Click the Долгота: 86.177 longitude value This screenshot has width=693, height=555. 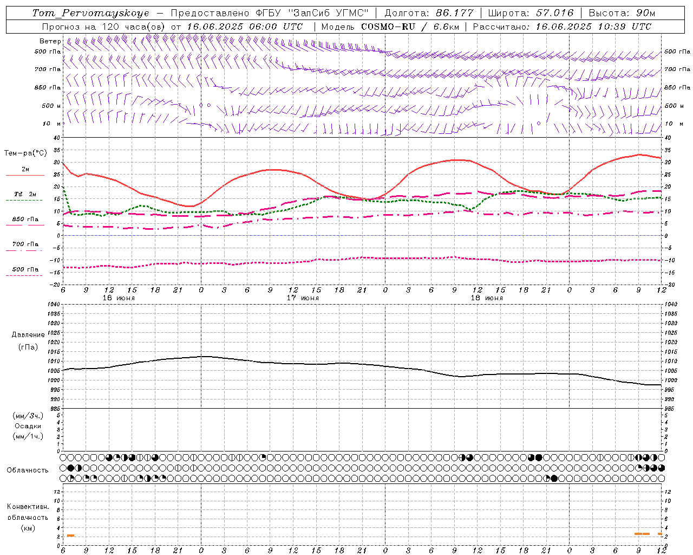429,13
